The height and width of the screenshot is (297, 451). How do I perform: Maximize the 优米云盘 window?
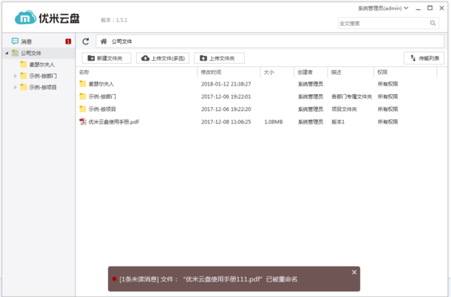point(430,8)
